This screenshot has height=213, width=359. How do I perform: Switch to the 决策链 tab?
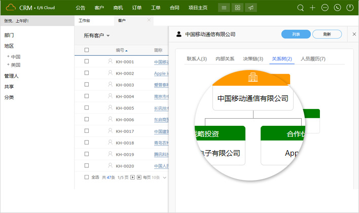pyautogui.click(x=253, y=59)
